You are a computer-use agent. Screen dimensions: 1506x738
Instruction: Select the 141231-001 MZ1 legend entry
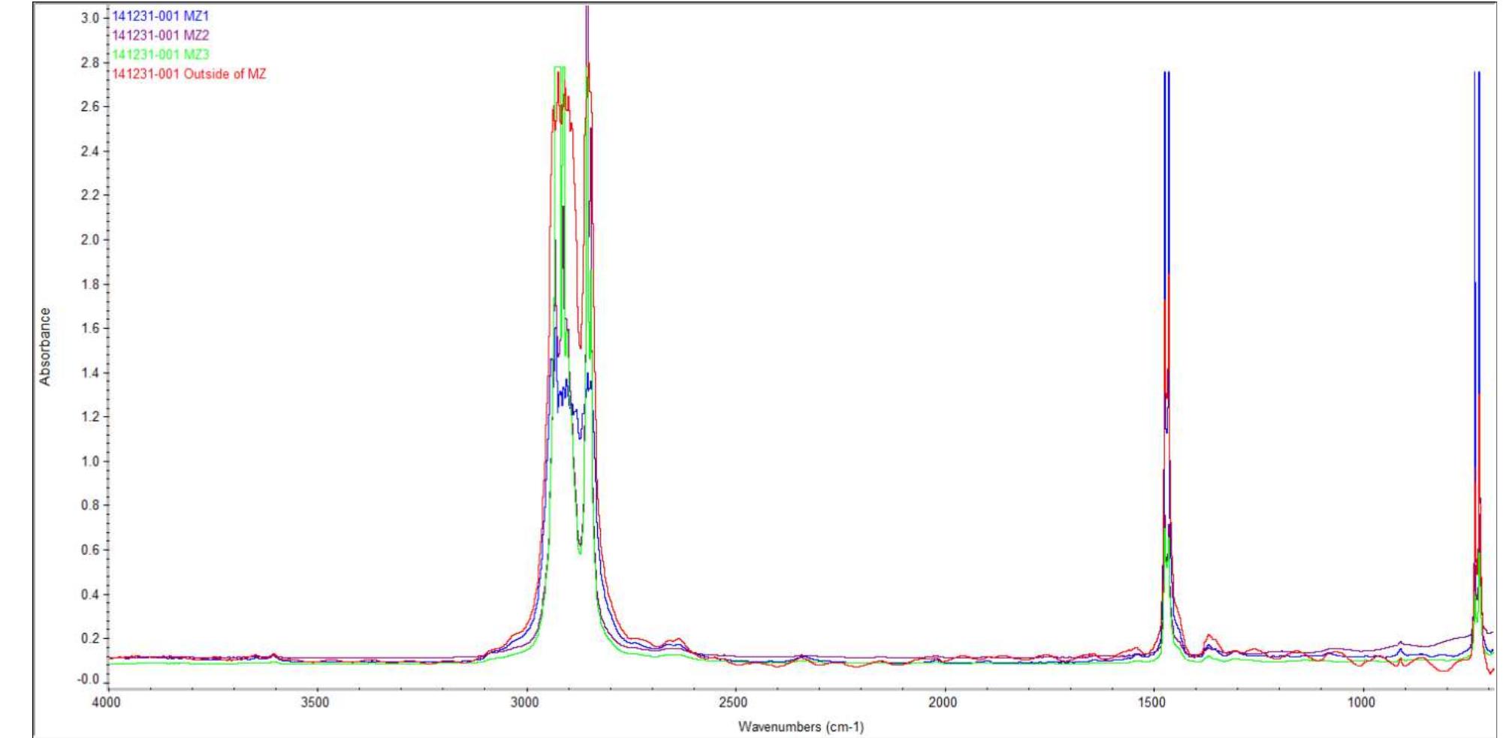161,16
